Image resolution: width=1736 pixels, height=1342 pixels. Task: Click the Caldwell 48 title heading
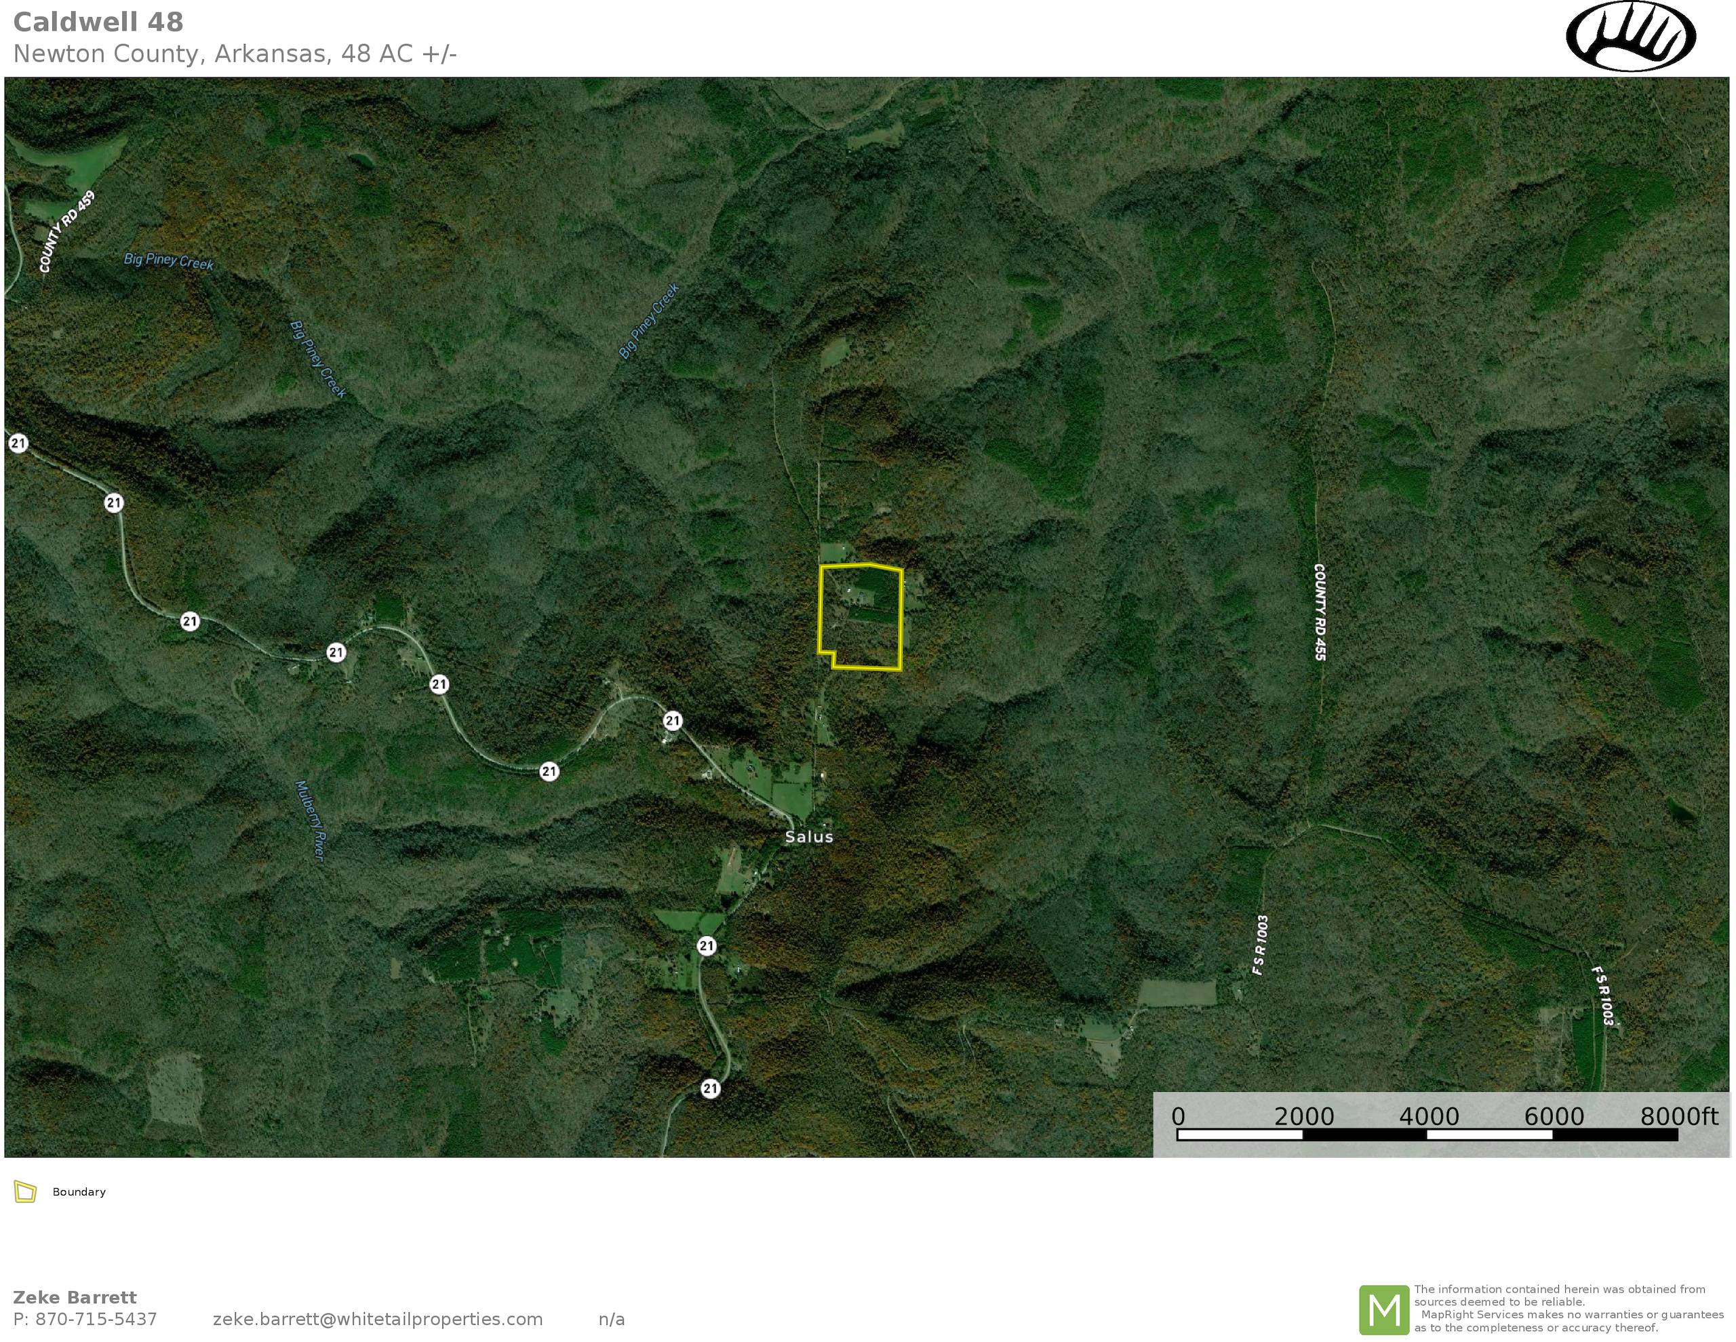[98, 22]
